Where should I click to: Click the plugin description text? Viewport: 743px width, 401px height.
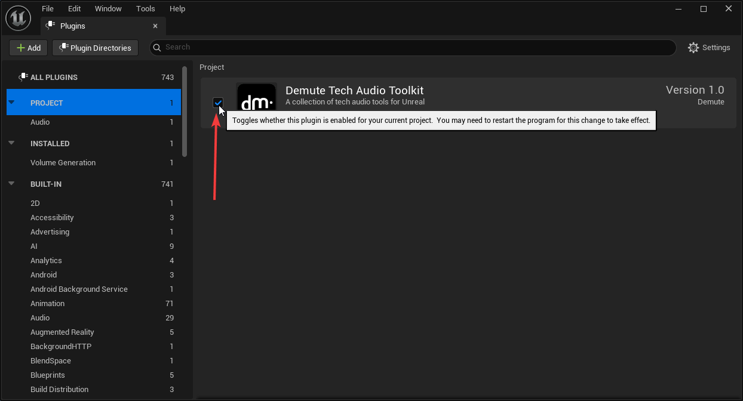click(355, 102)
